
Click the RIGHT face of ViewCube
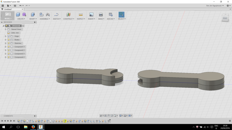click(225, 18)
